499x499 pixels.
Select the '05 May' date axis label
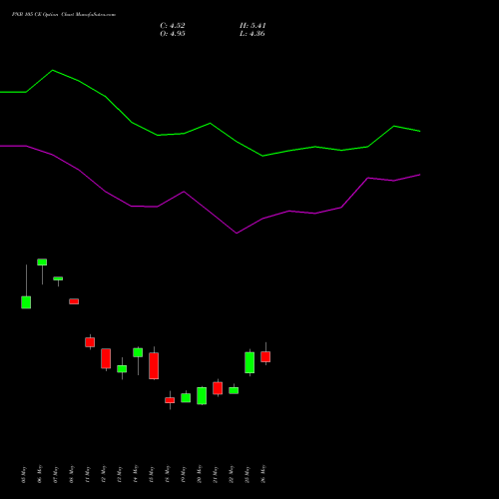(x=23, y=474)
